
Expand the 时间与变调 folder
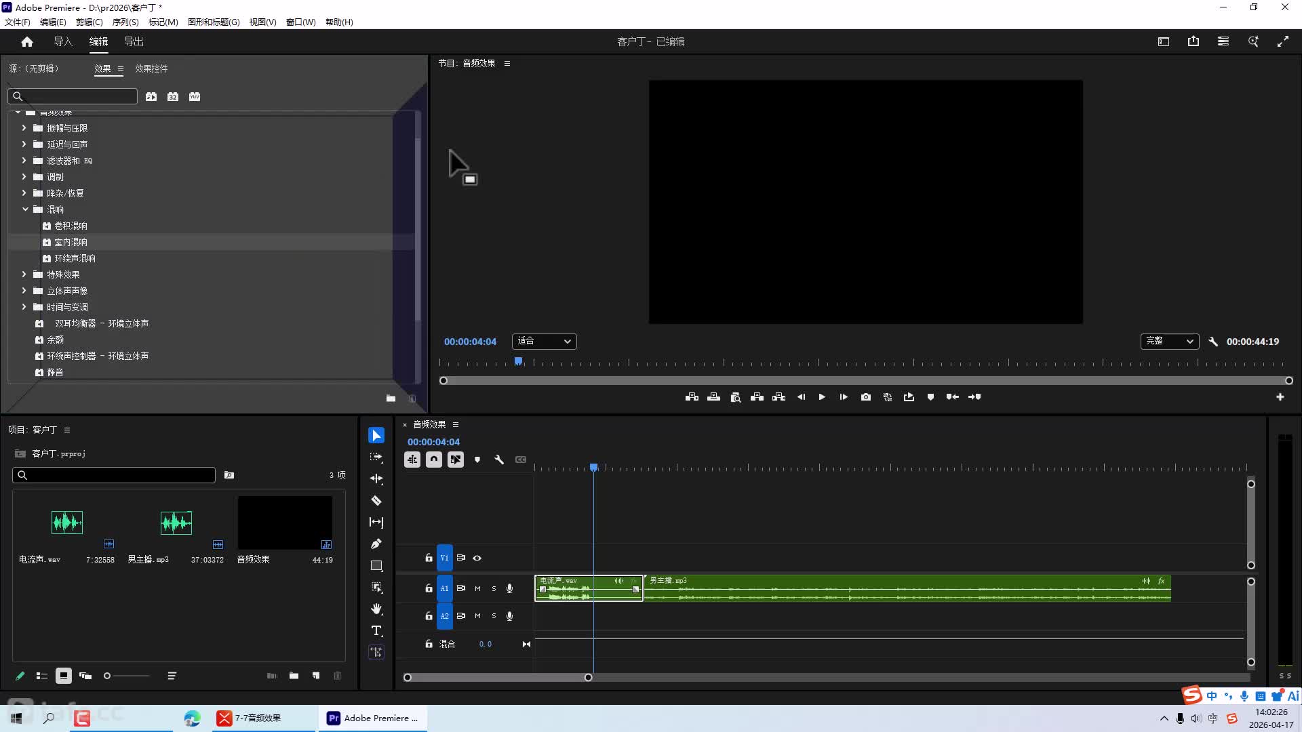24,307
